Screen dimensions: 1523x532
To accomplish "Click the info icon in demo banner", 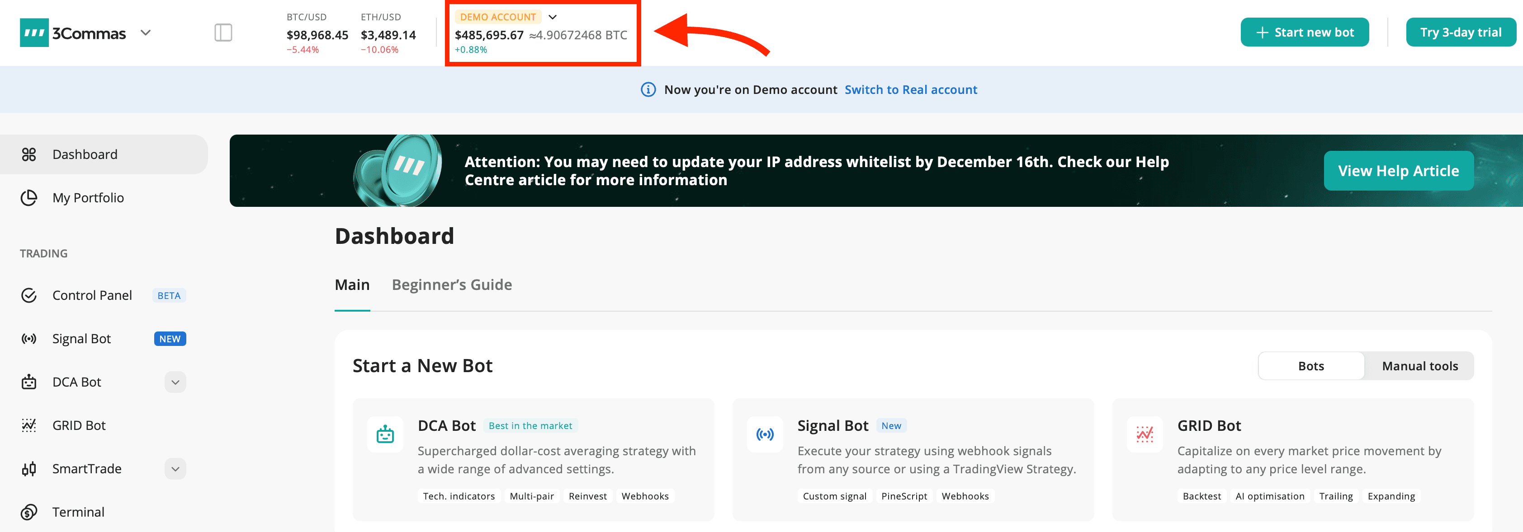I will tap(648, 90).
